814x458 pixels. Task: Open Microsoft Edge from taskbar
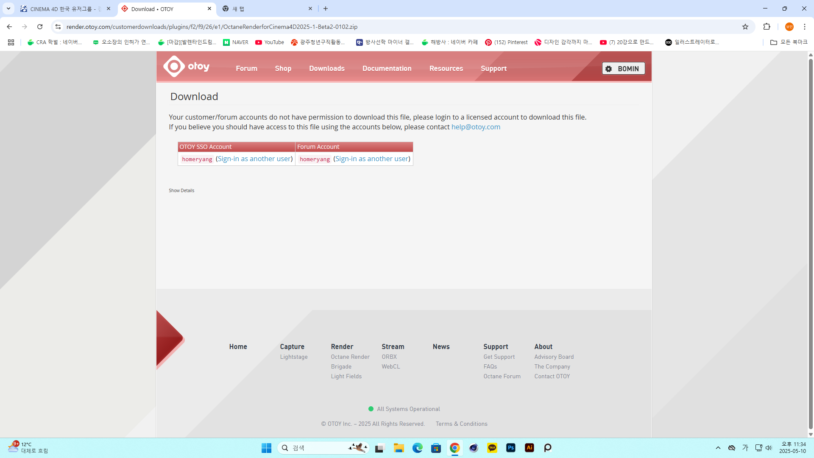pos(417,448)
